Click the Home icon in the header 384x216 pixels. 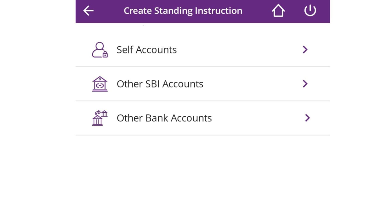point(278,10)
